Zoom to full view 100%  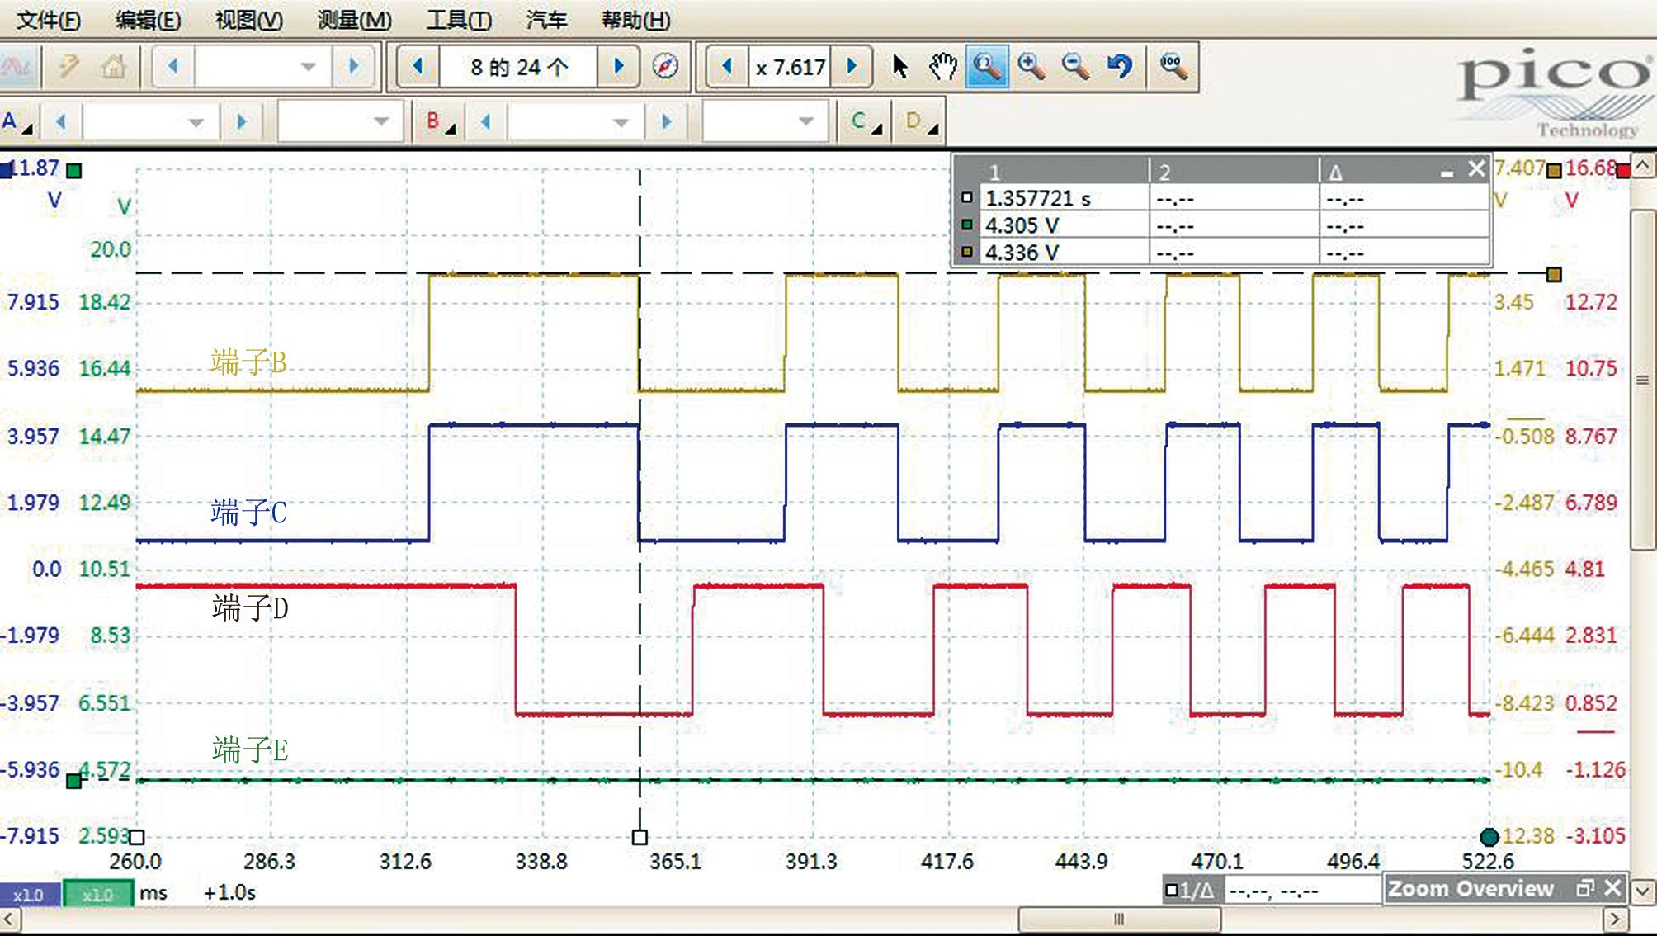[x=1173, y=66]
